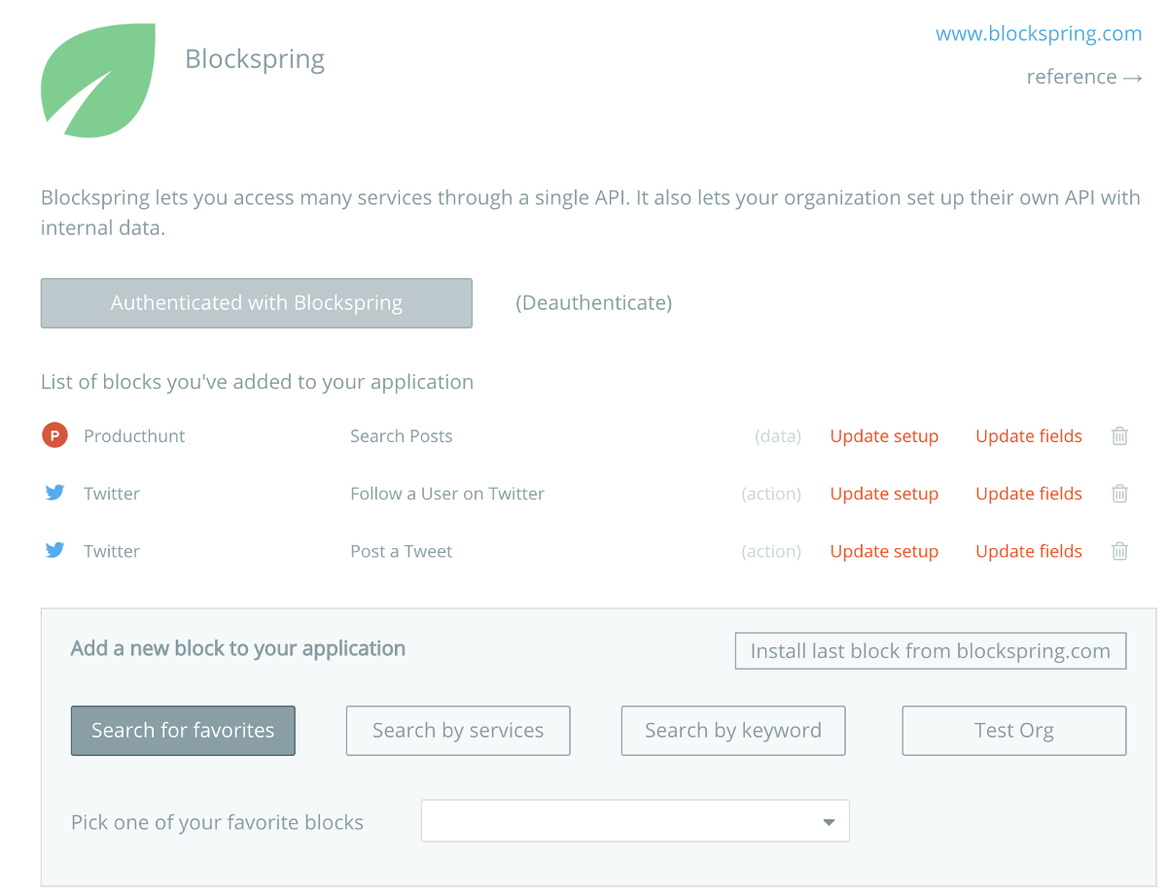
Task: Remove the Follow a User on Twitter block
Action: 1118,493
